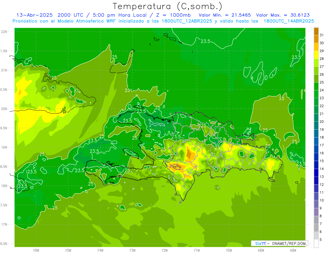The image size is (329, 254).
Task: Click the "75W" longitude axis label
Action: [x=68, y=250]
